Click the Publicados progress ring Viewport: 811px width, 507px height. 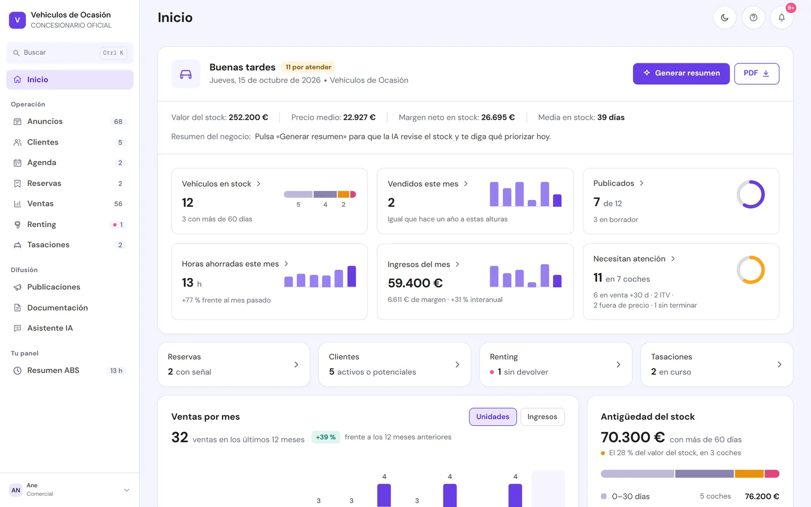tap(751, 194)
